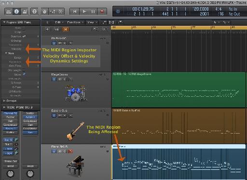Toggle automation view icon beside View menu
The width and height of the screenshot is (247, 180).
[x=105, y=22]
